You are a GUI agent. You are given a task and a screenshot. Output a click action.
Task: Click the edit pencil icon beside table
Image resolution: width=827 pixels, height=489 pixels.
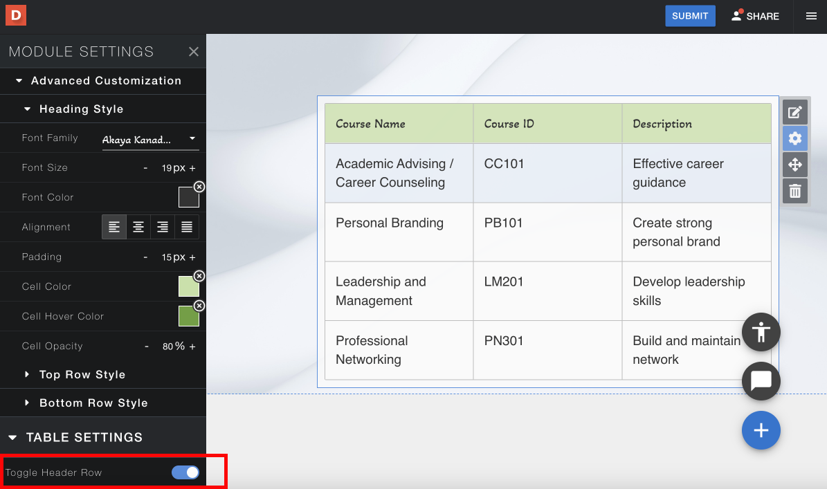(x=794, y=112)
